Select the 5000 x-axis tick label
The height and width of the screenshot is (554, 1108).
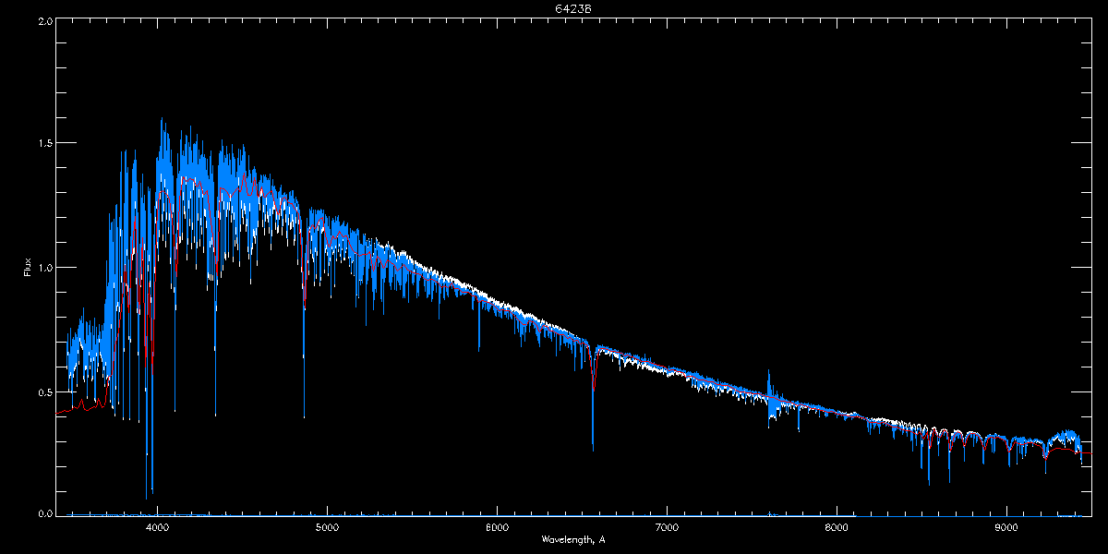327,528
